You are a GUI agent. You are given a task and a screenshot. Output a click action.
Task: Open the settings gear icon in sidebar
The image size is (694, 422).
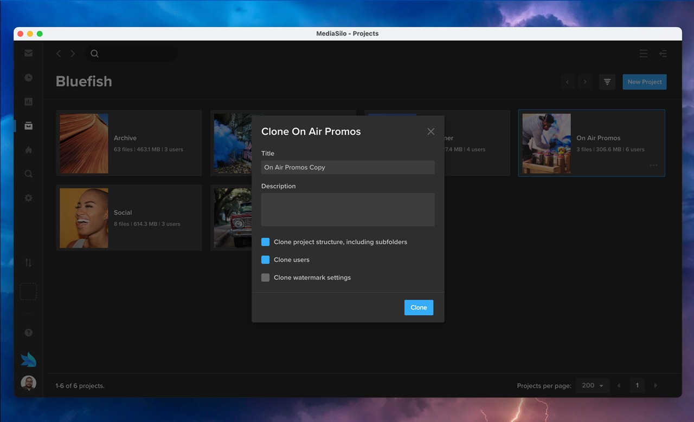tap(28, 198)
